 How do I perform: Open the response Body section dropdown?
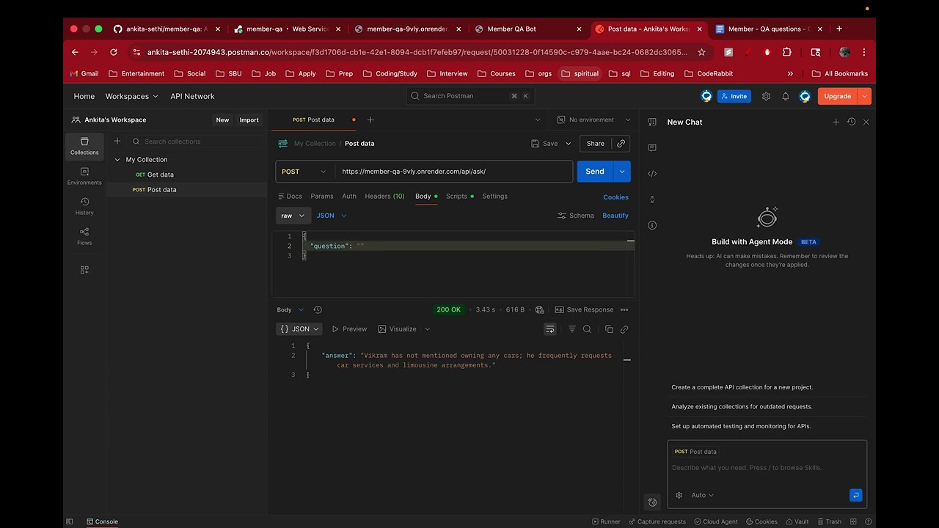click(291, 309)
